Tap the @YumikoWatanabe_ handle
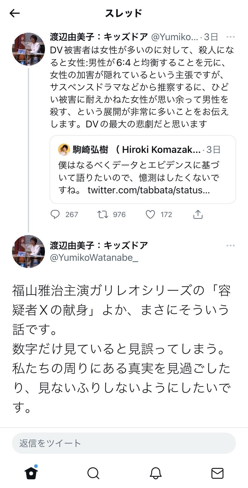 94,257
